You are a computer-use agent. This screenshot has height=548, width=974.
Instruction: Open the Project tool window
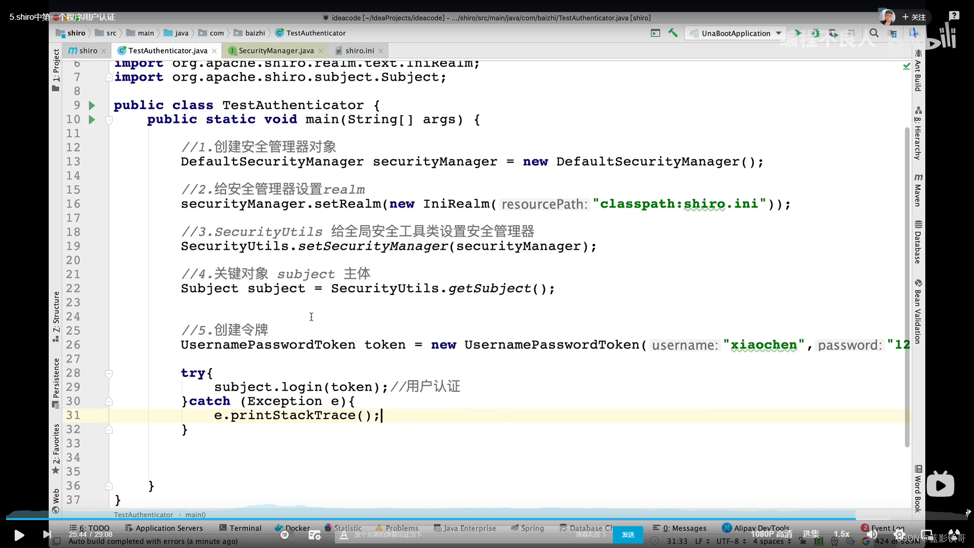[56, 71]
